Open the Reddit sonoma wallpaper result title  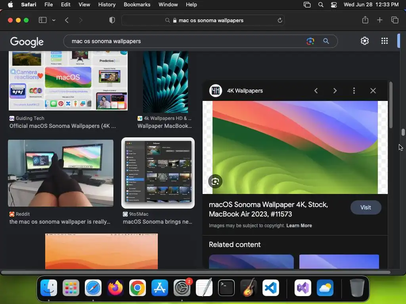(x=60, y=222)
